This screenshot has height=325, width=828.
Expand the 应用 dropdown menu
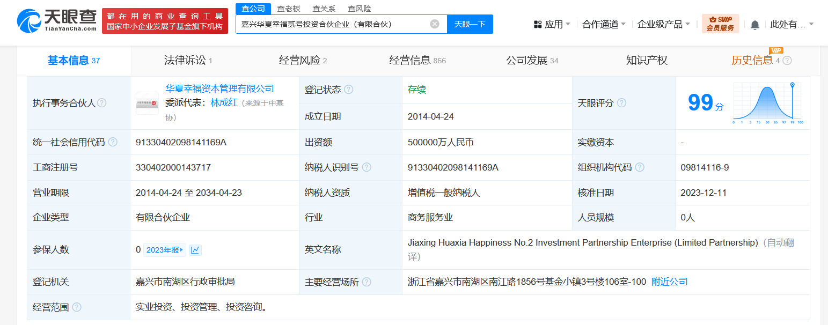552,24
